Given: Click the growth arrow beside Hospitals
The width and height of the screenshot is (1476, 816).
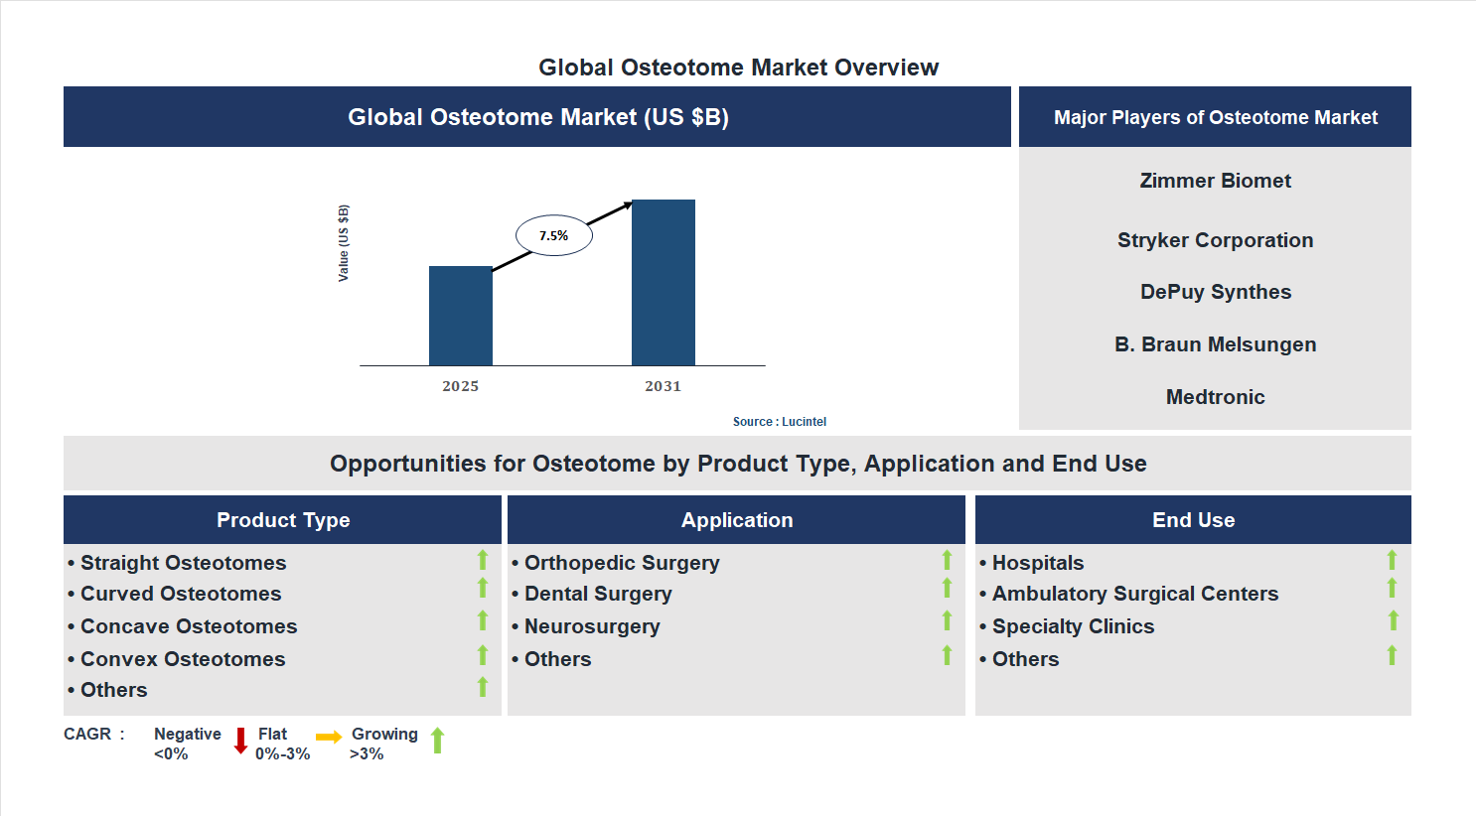Looking at the screenshot, I should [1393, 561].
